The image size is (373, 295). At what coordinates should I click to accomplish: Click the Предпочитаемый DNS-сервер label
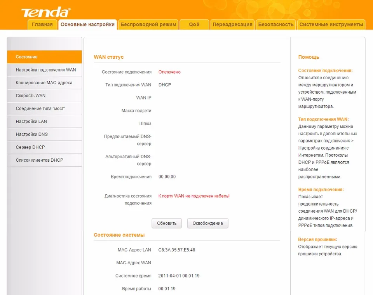pos(127,140)
